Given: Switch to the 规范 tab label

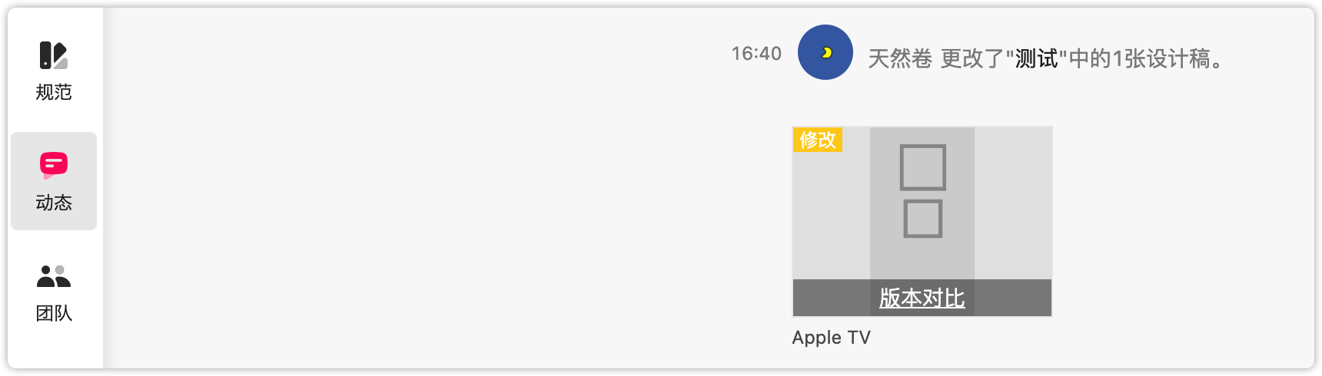Looking at the screenshot, I should tap(54, 92).
